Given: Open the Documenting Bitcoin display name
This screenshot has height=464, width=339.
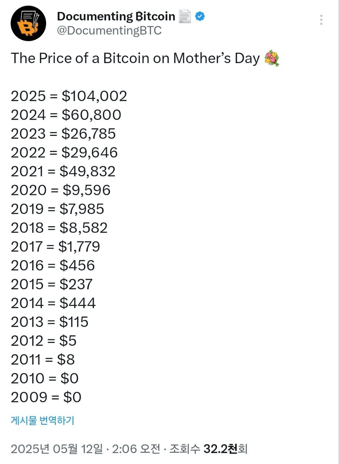Looking at the screenshot, I should (116, 16).
